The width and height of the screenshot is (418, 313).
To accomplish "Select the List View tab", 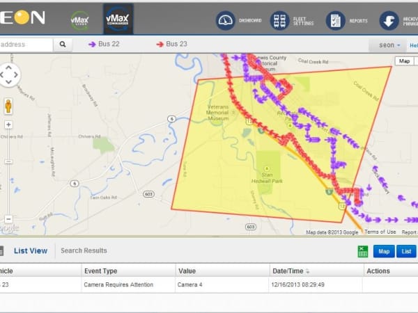I will click(31, 250).
